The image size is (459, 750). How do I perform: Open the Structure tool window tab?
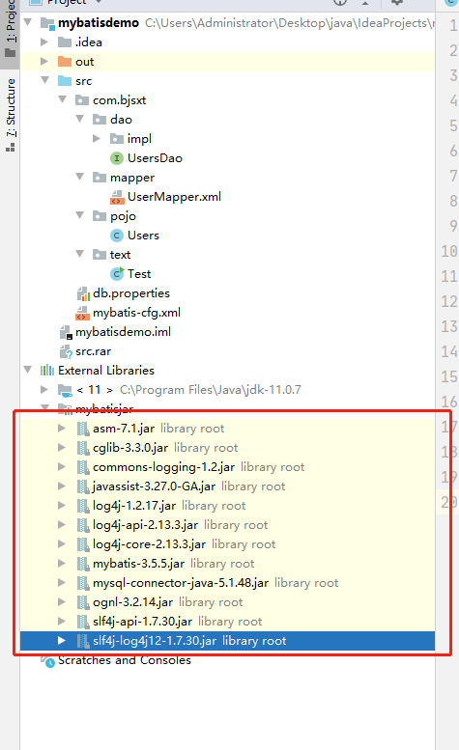pyautogui.click(x=10, y=115)
